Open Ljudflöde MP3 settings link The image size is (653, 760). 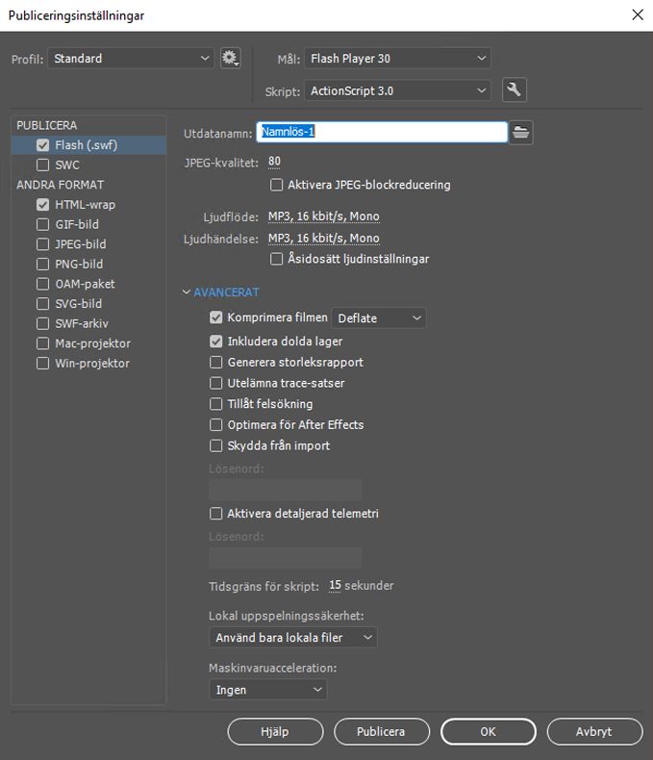pos(323,217)
